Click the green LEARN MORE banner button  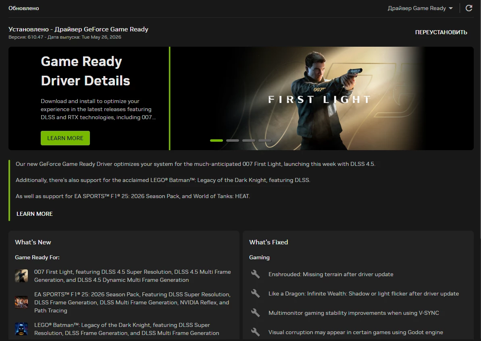(x=65, y=138)
